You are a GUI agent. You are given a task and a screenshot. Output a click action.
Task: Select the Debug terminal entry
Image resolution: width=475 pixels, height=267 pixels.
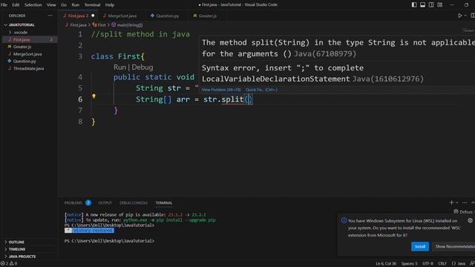(464, 211)
